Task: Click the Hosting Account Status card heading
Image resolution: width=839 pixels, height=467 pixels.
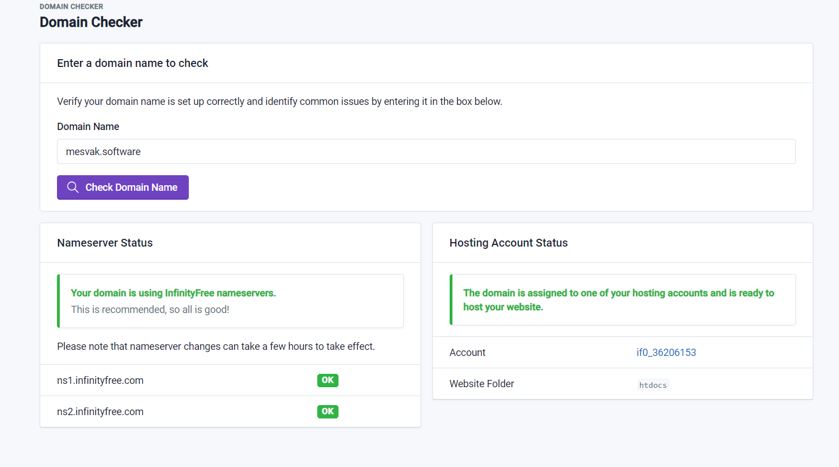Action: (x=508, y=243)
